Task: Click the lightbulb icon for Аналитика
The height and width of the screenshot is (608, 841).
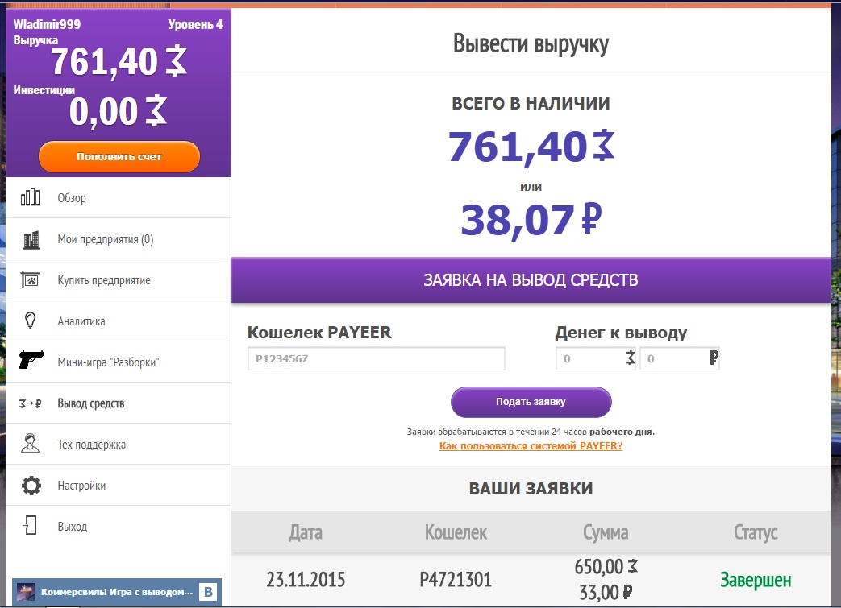Action: (31, 321)
